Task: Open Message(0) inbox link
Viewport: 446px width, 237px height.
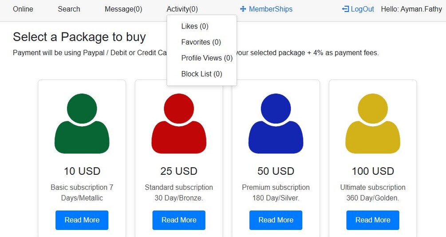Action: (x=123, y=9)
